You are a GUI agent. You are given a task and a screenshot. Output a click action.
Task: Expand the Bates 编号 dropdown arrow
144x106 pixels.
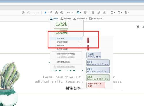tap(101, 19)
